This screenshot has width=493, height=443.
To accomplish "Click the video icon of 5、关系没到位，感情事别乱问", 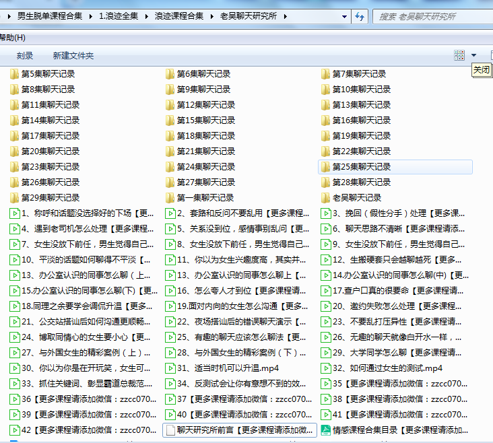I will pyautogui.click(x=170, y=229).
